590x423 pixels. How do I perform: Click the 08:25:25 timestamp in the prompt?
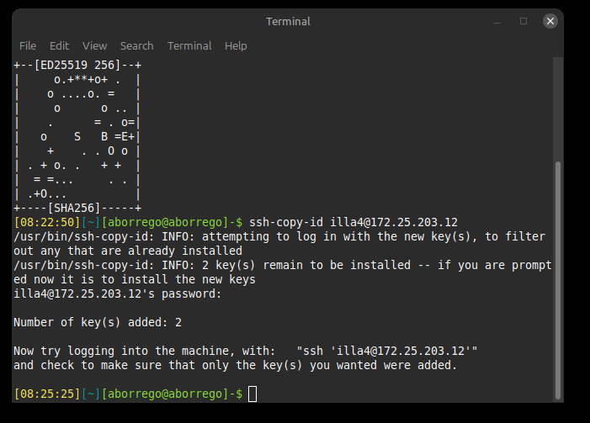pyautogui.click(x=48, y=394)
